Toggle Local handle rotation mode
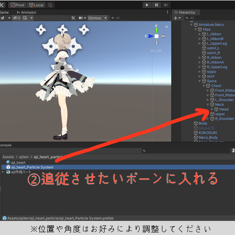235x235 pixels. [36, 5]
